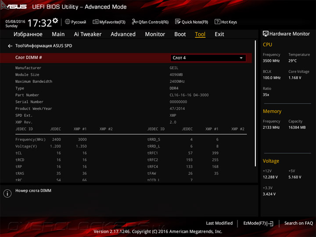This screenshot has height=237, width=316.
Task: Click Serial Number value 00000000
Action: [178, 102]
